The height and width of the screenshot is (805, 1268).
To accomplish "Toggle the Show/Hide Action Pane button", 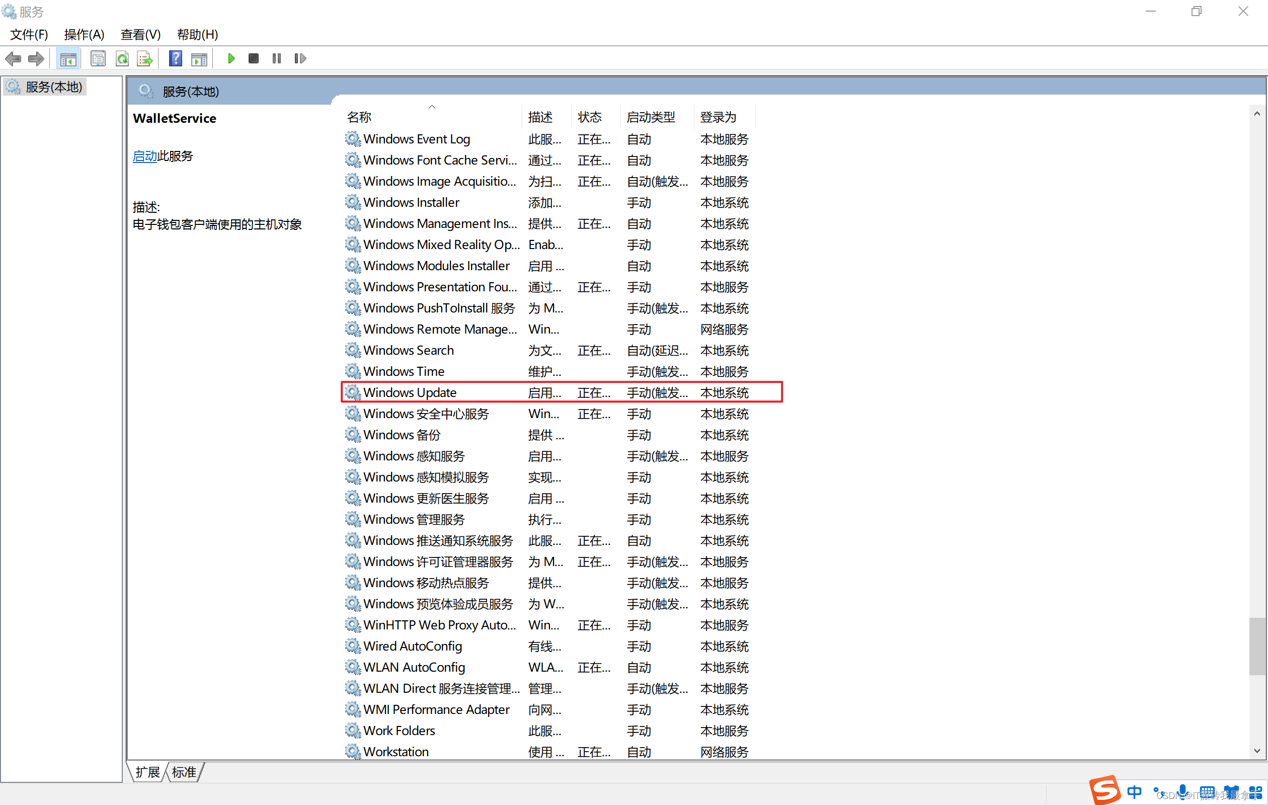I will click(x=199, y=58).
